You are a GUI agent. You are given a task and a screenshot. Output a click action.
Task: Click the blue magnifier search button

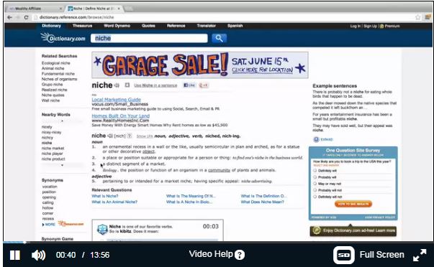(x=220, y=38)
